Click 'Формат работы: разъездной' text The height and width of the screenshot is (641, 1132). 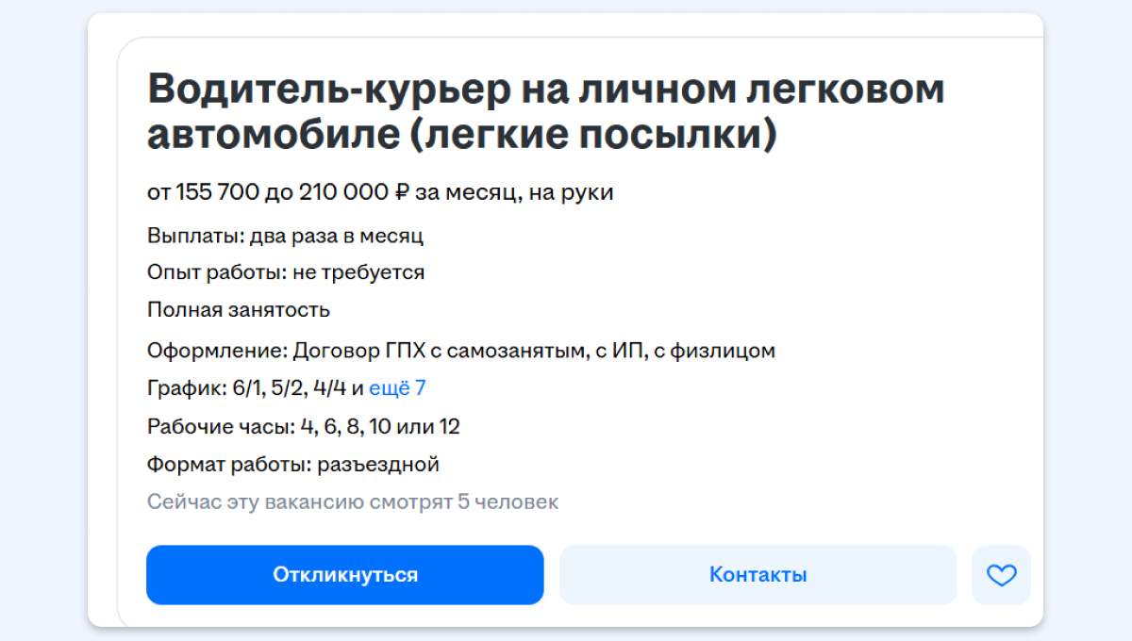[292, 464]
